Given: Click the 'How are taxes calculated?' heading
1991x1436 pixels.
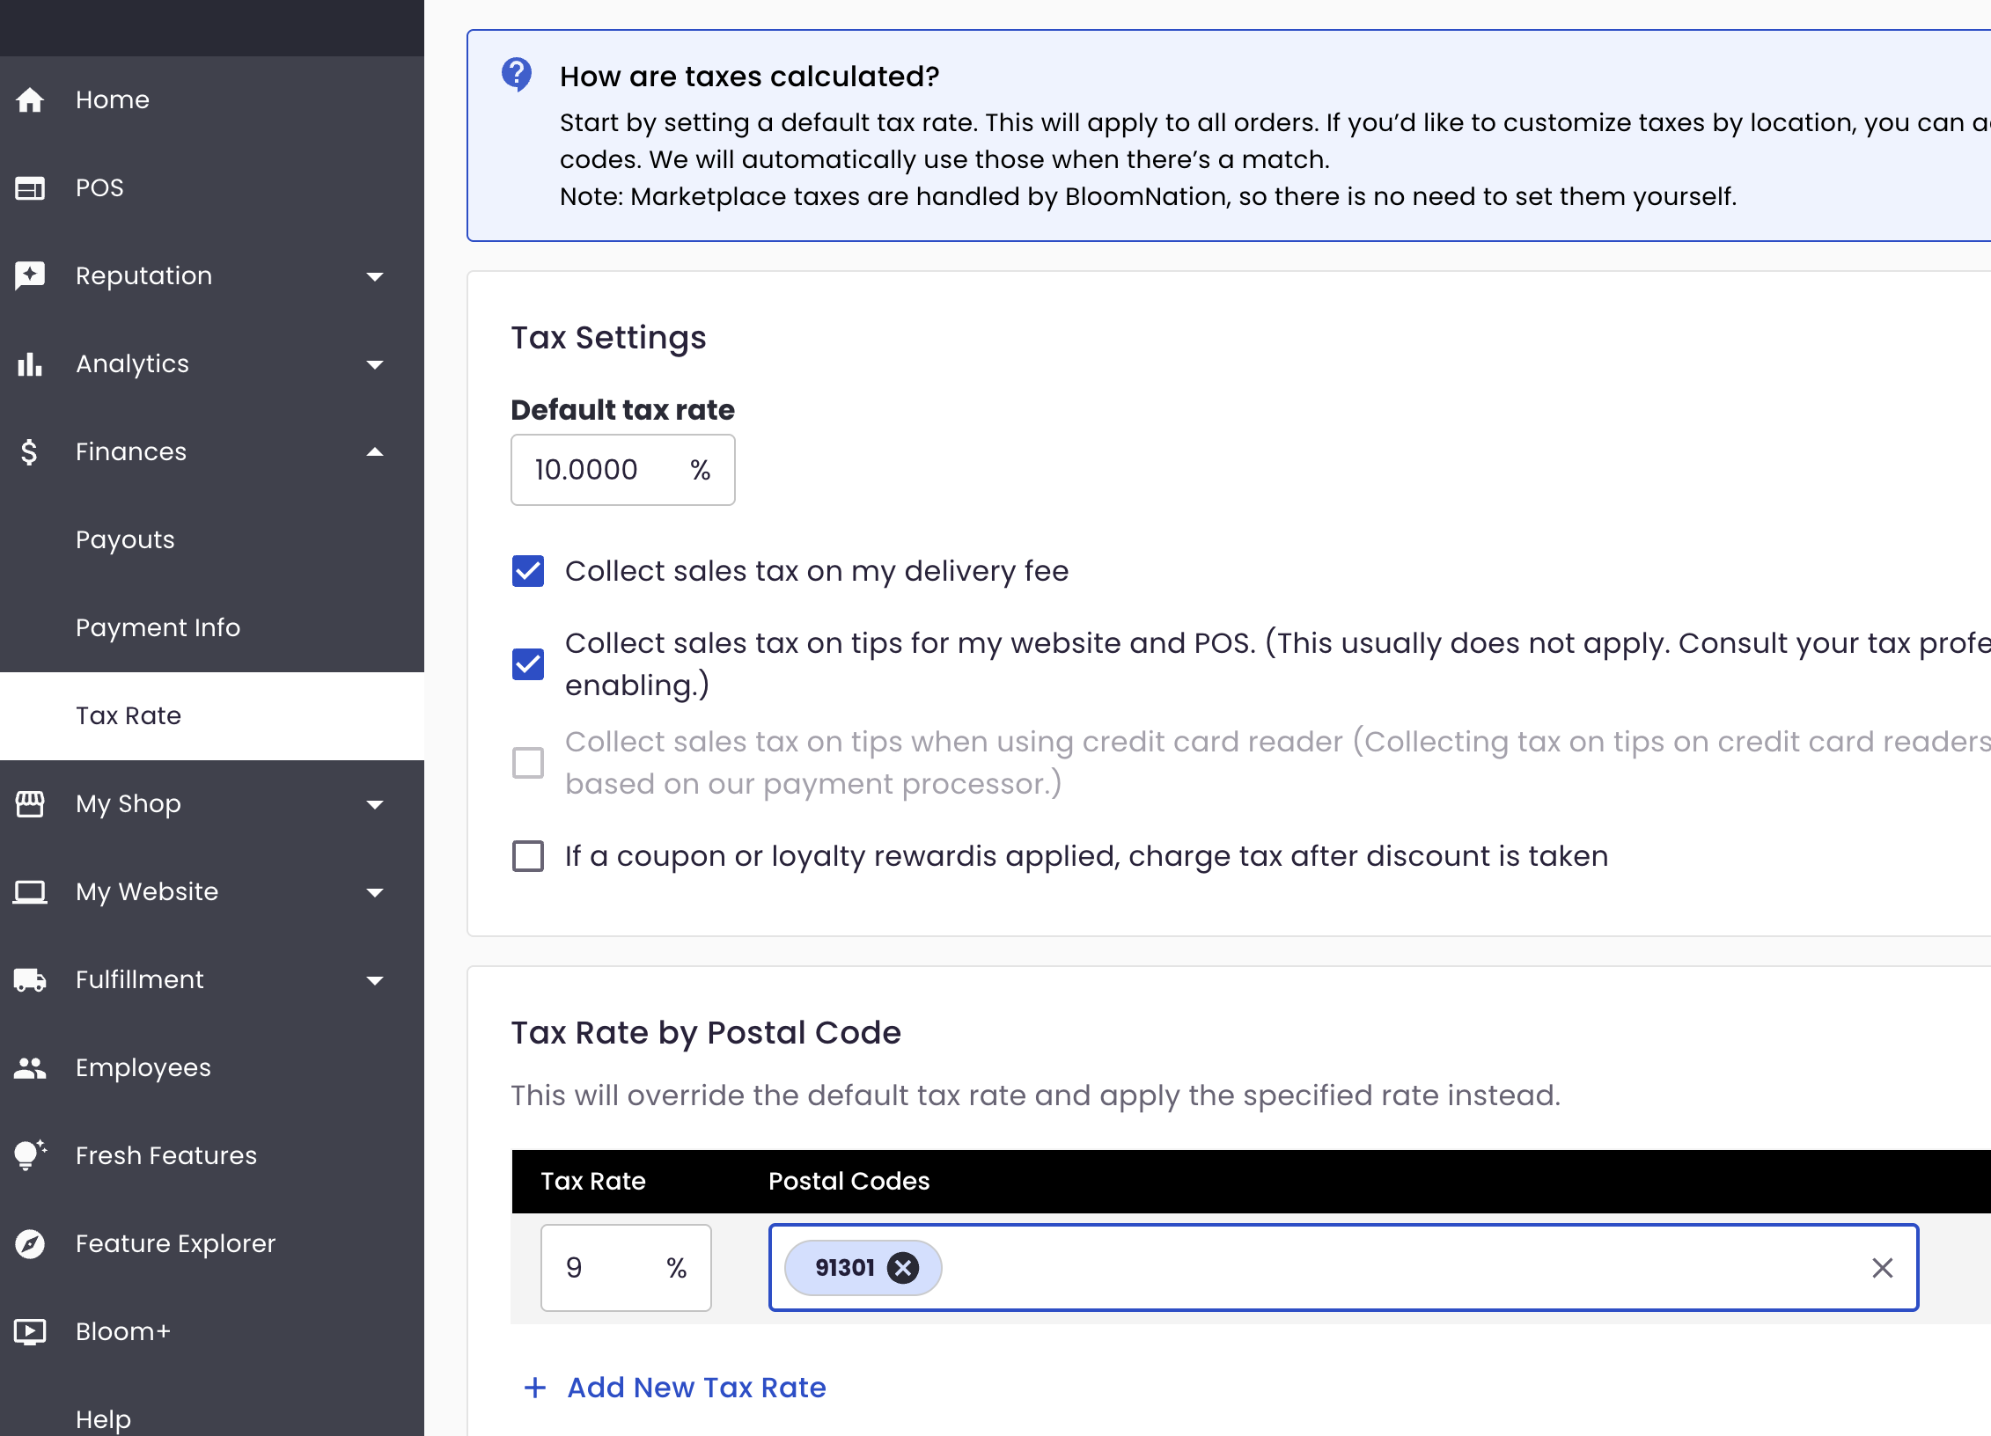Looking at the screenshot, I should tap(750, 77).
